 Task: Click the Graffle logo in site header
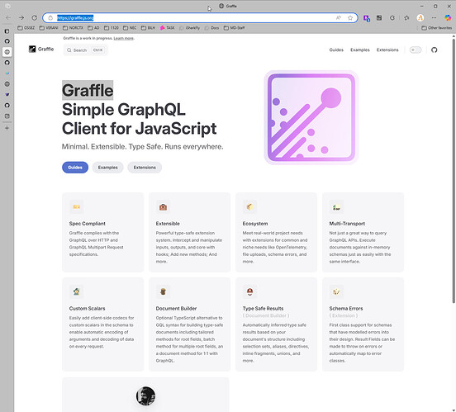pyautogui.click(x=41, y=50)
